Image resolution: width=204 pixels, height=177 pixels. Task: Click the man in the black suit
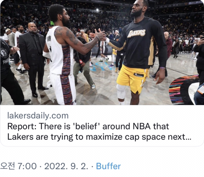pyautogui.click(x=34, y=59)
